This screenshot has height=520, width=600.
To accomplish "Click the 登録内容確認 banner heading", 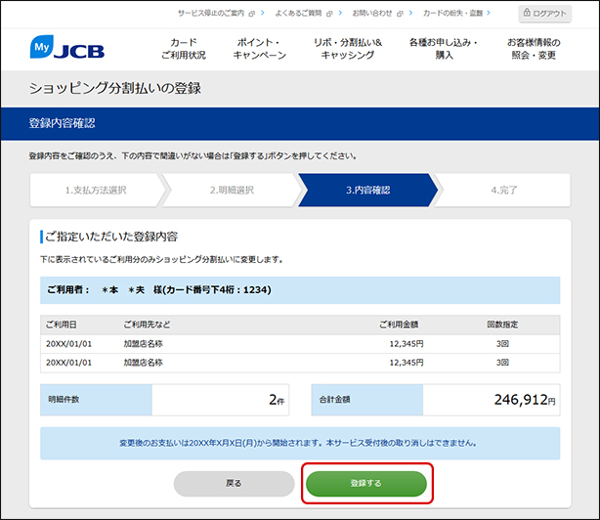I will [x=62, y=123].
